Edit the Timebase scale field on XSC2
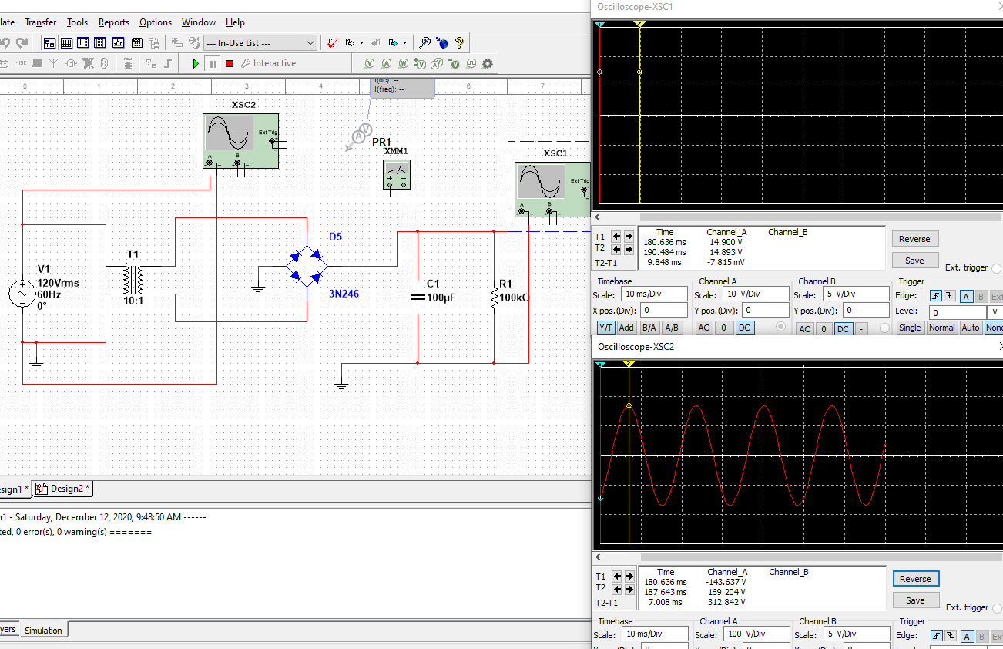This screenshot has width=1003, height=649. click(x=654, y=634)
